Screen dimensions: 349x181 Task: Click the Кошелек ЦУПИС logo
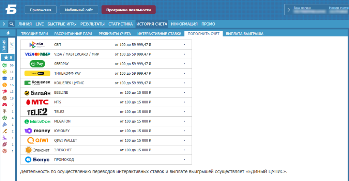pos(37,83)
